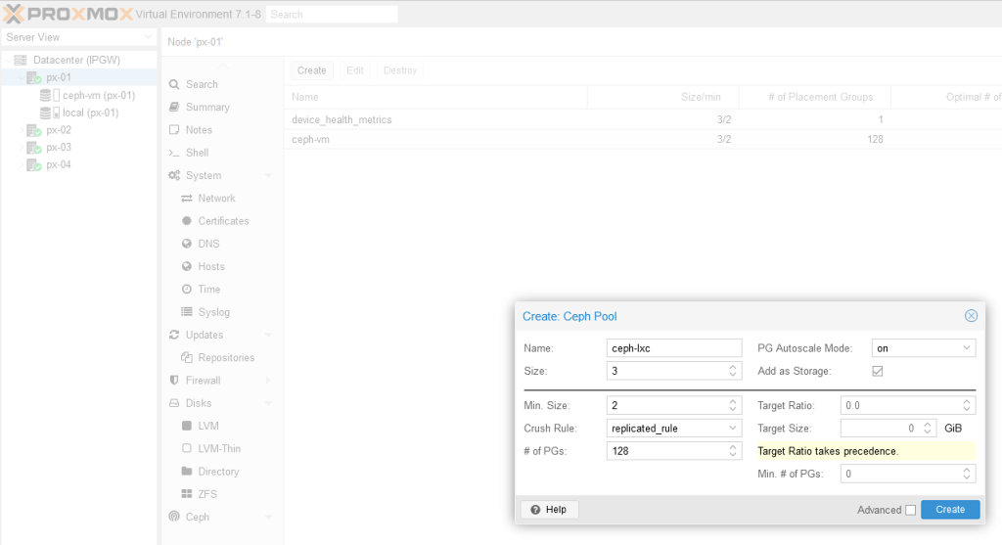
Task: Click the px-02 node icon in tree
Action: tap(33, 130)
